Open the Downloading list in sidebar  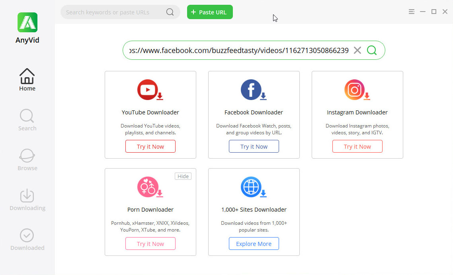tap(27, 200)
